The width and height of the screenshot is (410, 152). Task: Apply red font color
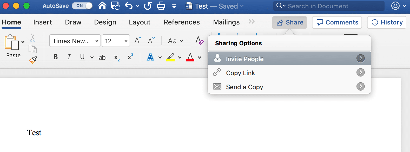[190, 57]
